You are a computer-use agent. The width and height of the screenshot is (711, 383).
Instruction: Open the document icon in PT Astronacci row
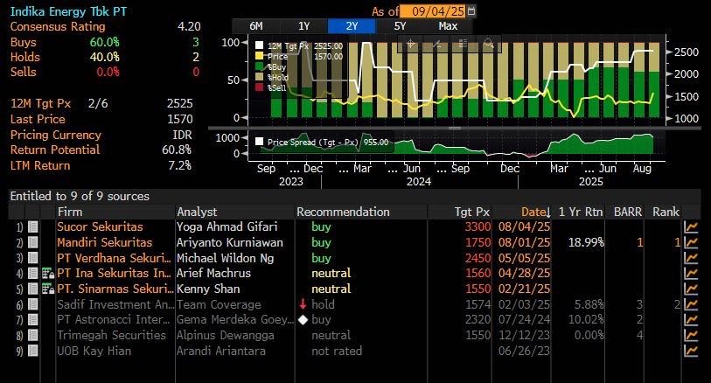point(32,319)
